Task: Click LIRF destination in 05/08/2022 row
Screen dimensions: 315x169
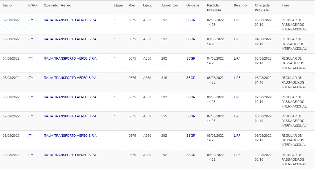Action: (237, 78)
